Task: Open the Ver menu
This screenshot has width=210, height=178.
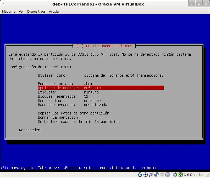Action: coord(21,12)
